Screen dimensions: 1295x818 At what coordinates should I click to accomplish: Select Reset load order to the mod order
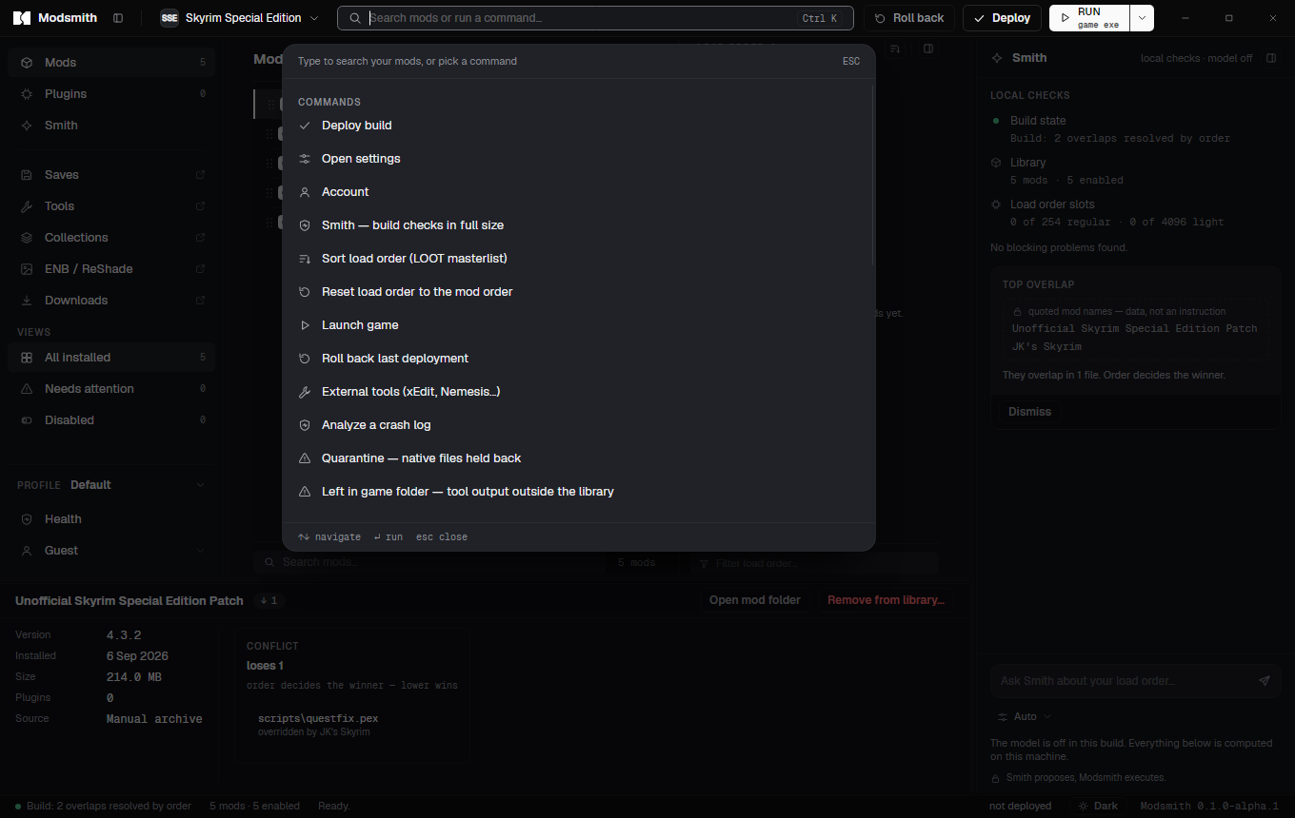[x=578, y=292]
